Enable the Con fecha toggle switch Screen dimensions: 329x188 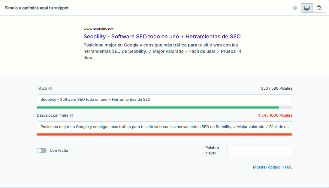41,151
